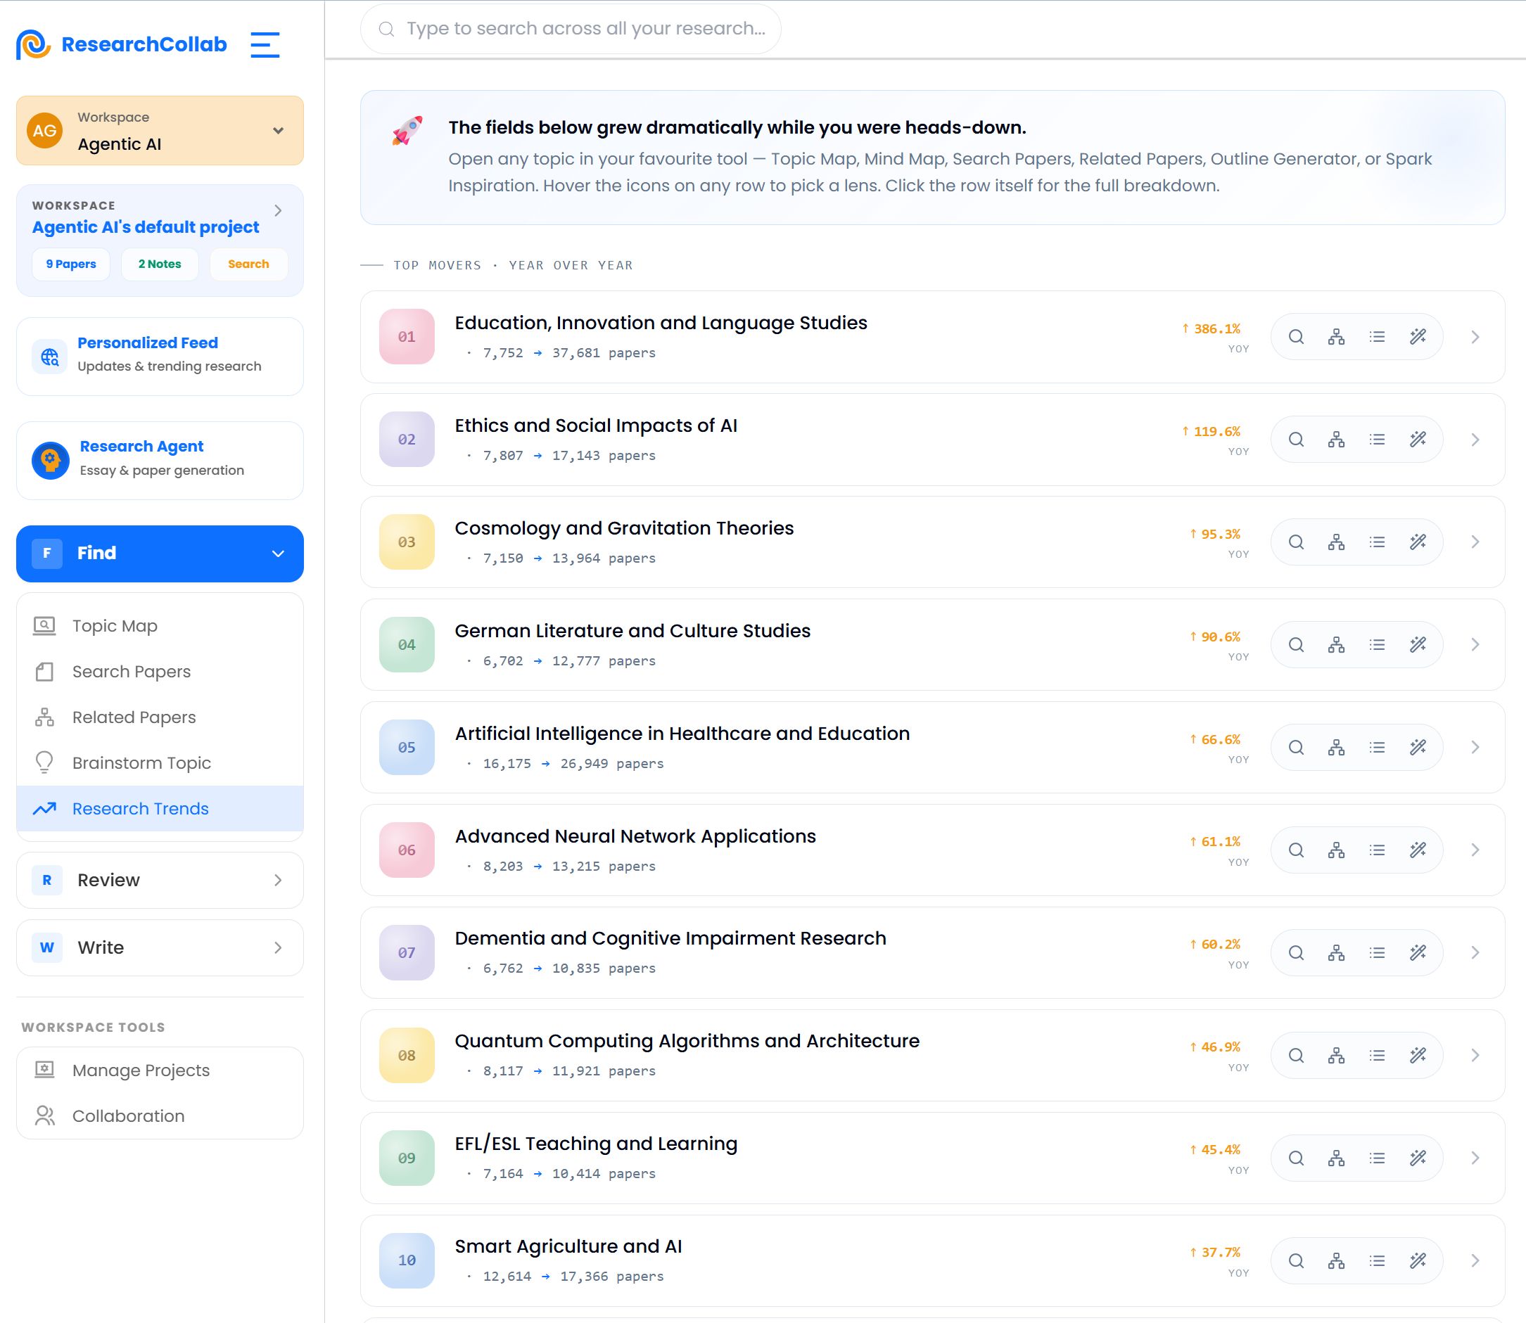Click the 9 Papers button

pos(71,264)
